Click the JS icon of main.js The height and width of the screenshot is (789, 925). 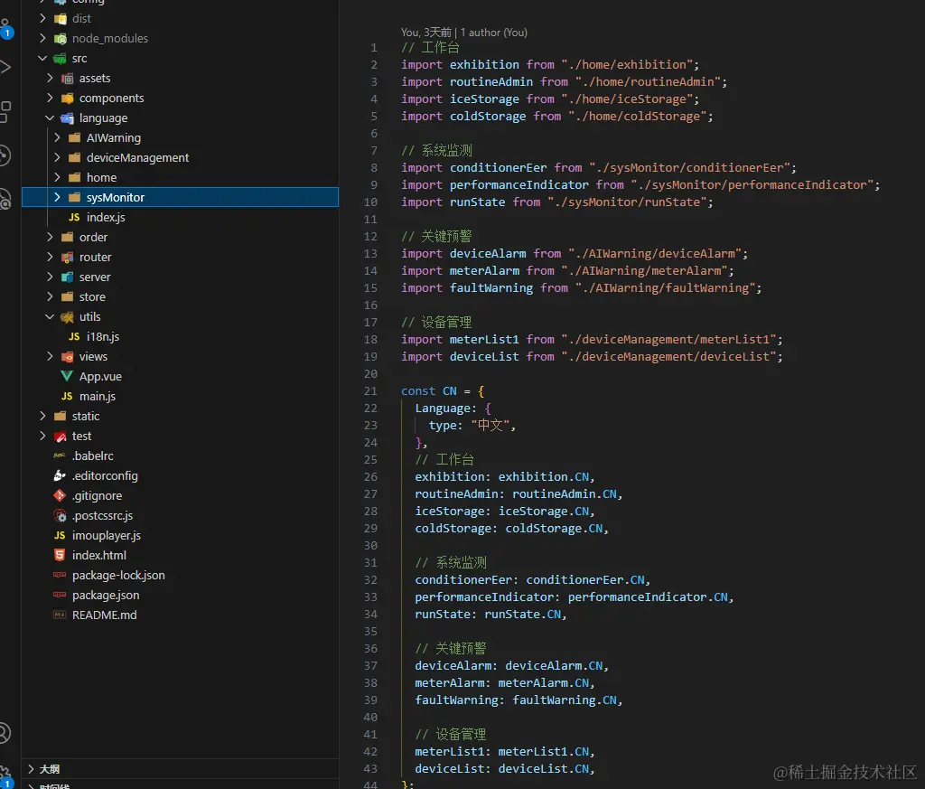[x=67, y=396]
